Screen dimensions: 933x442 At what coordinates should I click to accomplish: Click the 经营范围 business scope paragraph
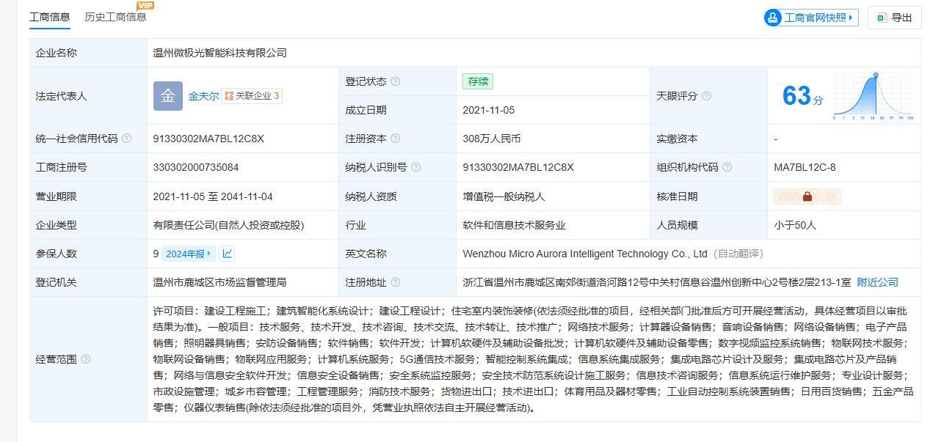(534, 359)
